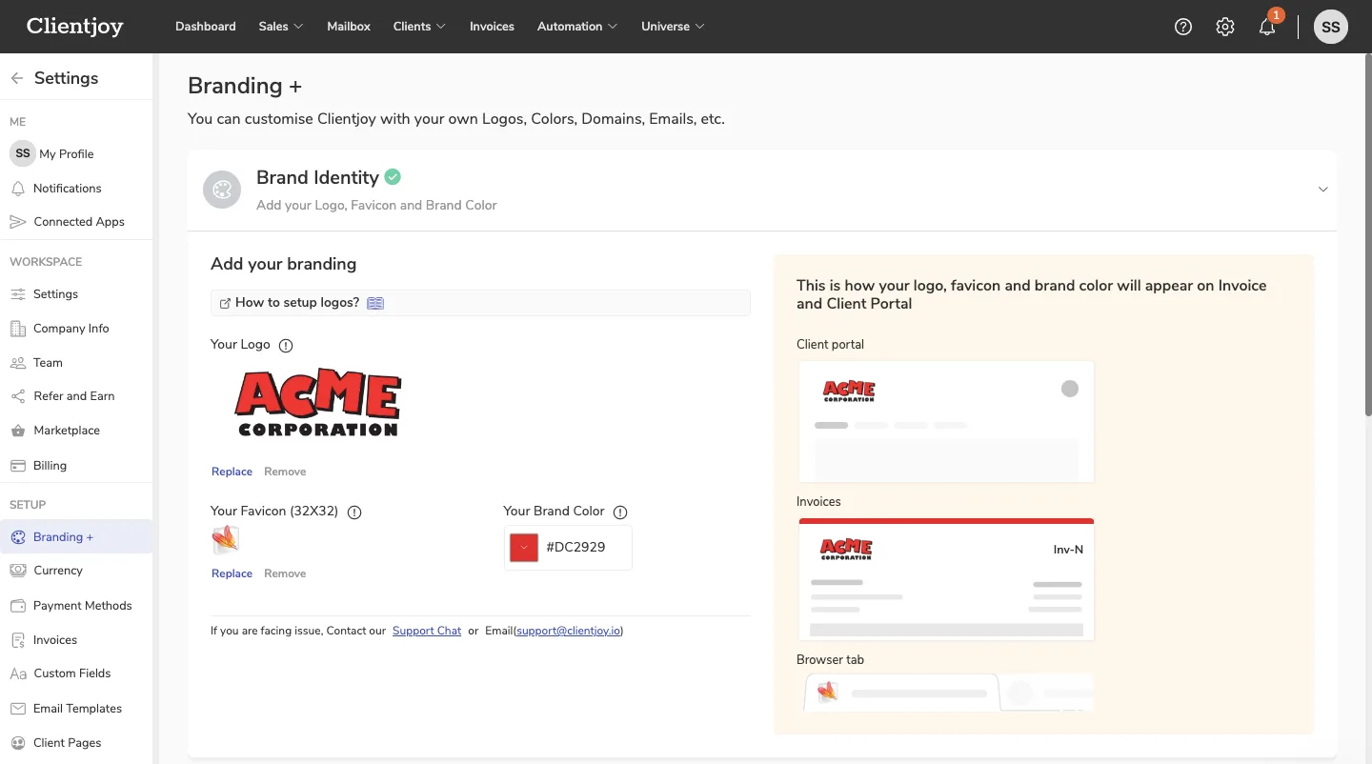Image resolution: width=1372 pixels, height=764 pixels.
Task: Open the Mailbox menu item
Action: [x=349, y=27]
